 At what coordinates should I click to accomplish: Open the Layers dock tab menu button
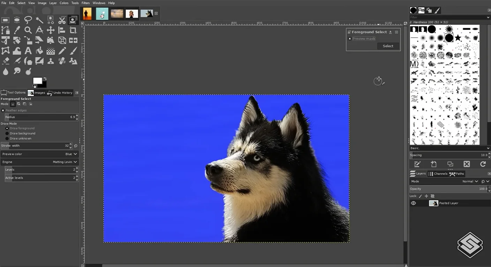point(489,173)
